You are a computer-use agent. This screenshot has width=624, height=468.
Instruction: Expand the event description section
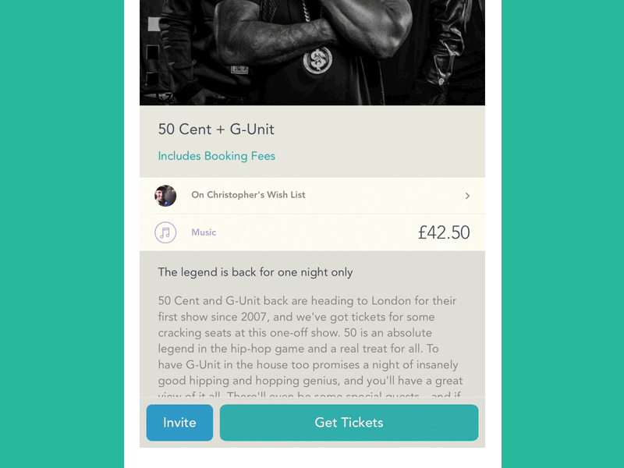tap(312, 335)
